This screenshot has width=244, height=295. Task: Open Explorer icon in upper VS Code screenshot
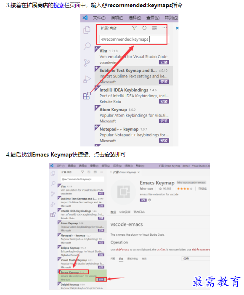pos(87,30)
